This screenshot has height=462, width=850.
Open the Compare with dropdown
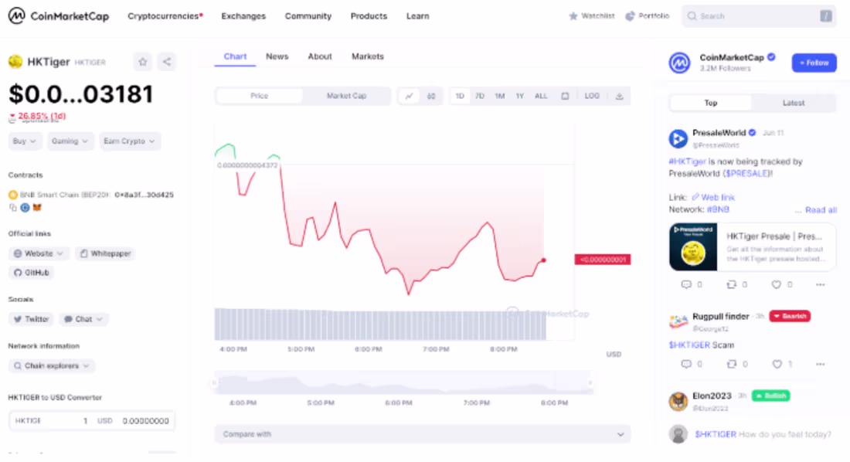click(x=422, y=434)
